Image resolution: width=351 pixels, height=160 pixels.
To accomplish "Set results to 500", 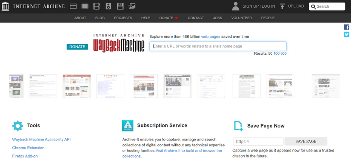I will point(283,53).
